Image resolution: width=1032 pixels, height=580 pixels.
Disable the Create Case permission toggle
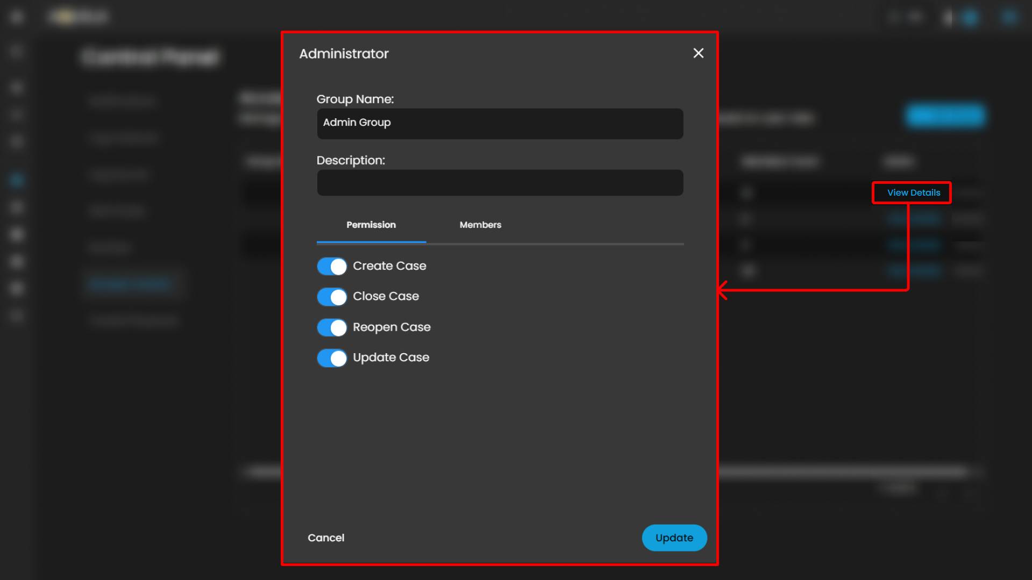point(331,266)
